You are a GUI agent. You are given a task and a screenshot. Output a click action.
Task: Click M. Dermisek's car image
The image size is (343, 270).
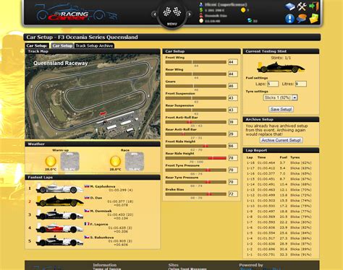[59, 214]
